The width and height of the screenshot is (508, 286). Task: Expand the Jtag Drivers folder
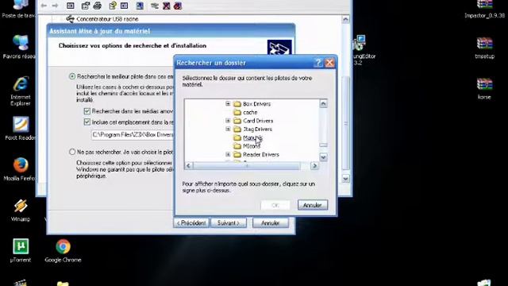click(x=228, y=129)
